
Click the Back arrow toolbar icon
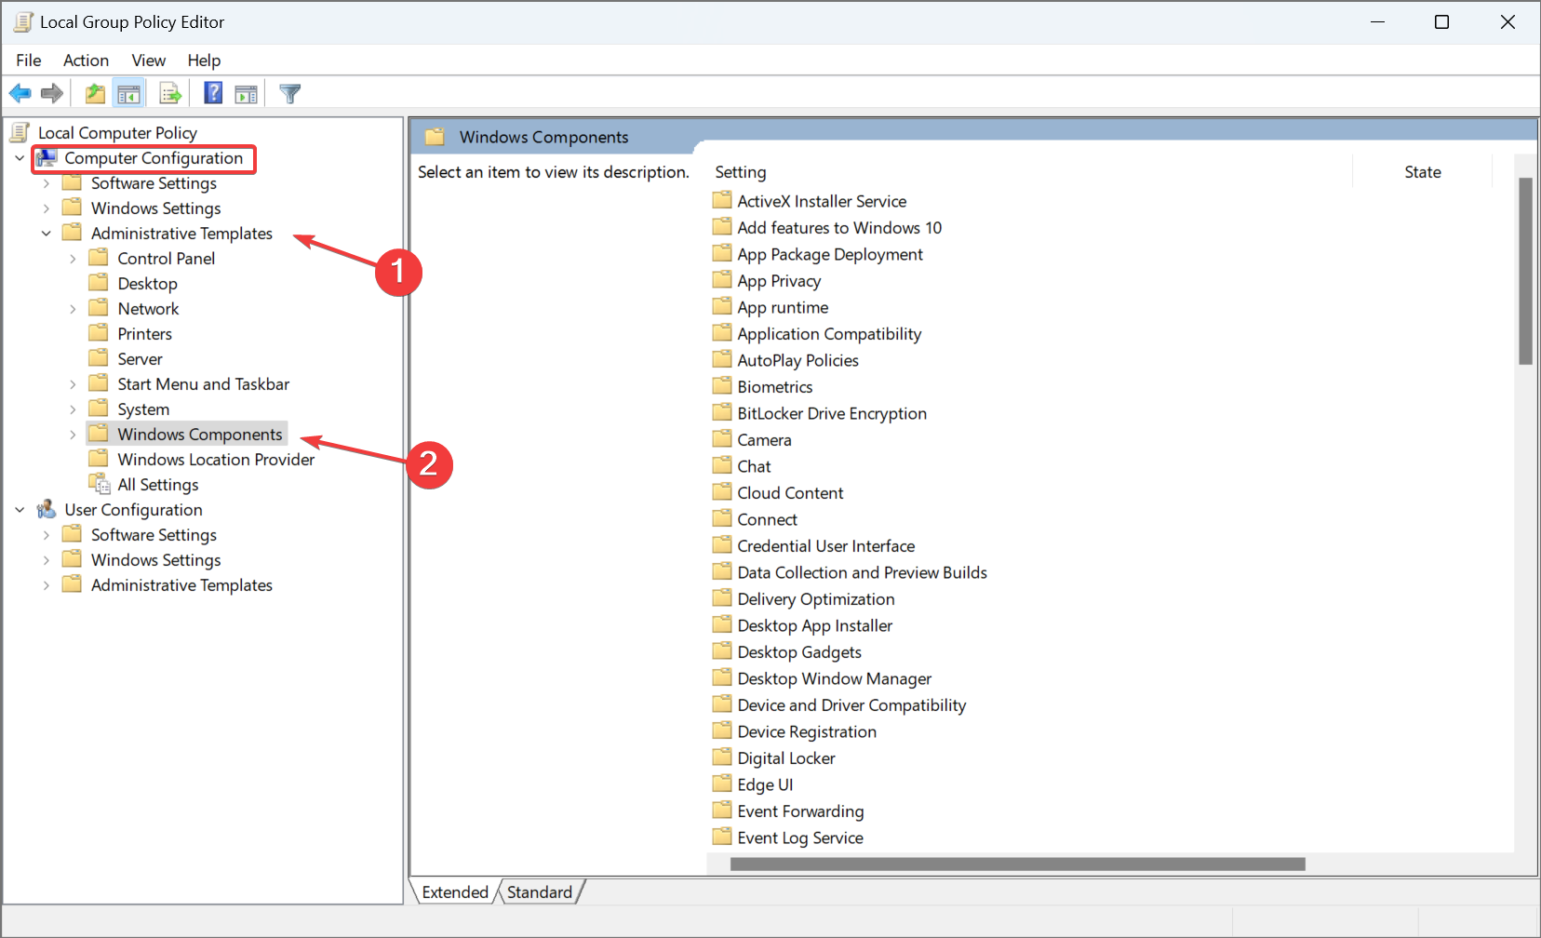[20, 93]
